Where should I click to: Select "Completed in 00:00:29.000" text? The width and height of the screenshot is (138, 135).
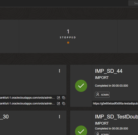click(x=112, y=128)
